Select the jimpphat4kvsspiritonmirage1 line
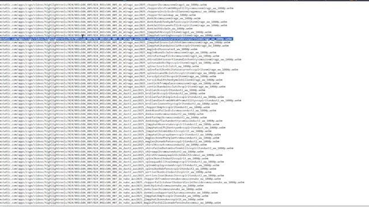 106,32
